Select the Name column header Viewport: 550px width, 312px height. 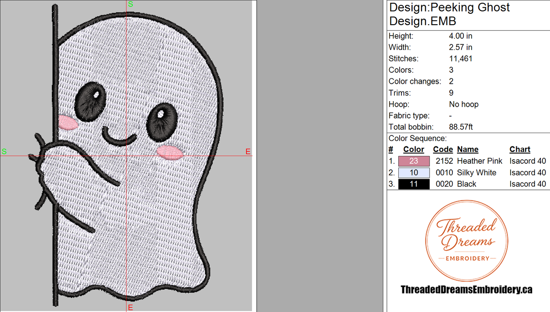point(467,150)
